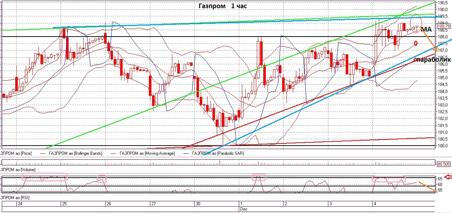
Task: Click price axis label 183,5
Action: [442, 98]
